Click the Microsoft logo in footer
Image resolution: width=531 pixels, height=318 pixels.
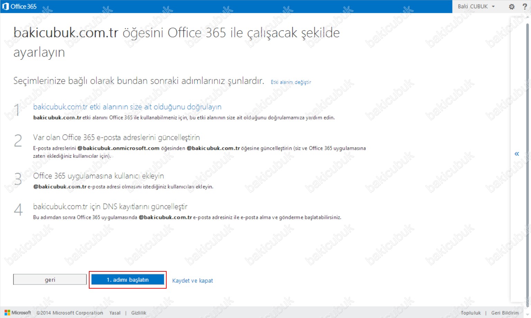coord(18,312)
